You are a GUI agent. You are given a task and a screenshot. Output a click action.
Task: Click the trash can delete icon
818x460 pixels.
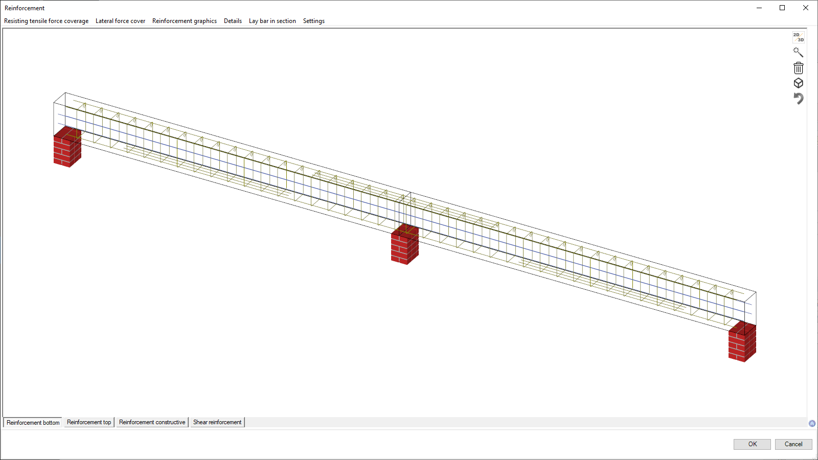coord(798,68)
